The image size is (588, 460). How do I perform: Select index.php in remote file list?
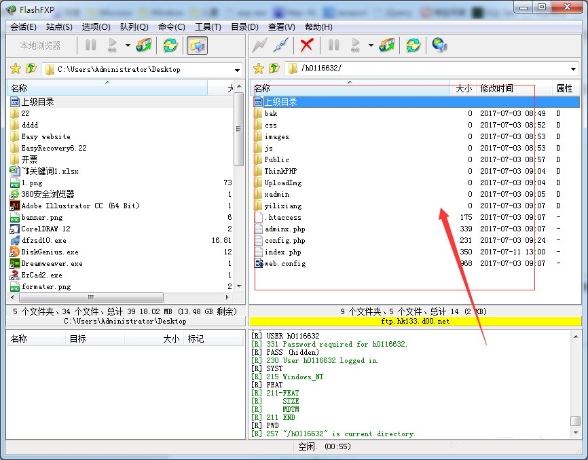tap(282, 252)
